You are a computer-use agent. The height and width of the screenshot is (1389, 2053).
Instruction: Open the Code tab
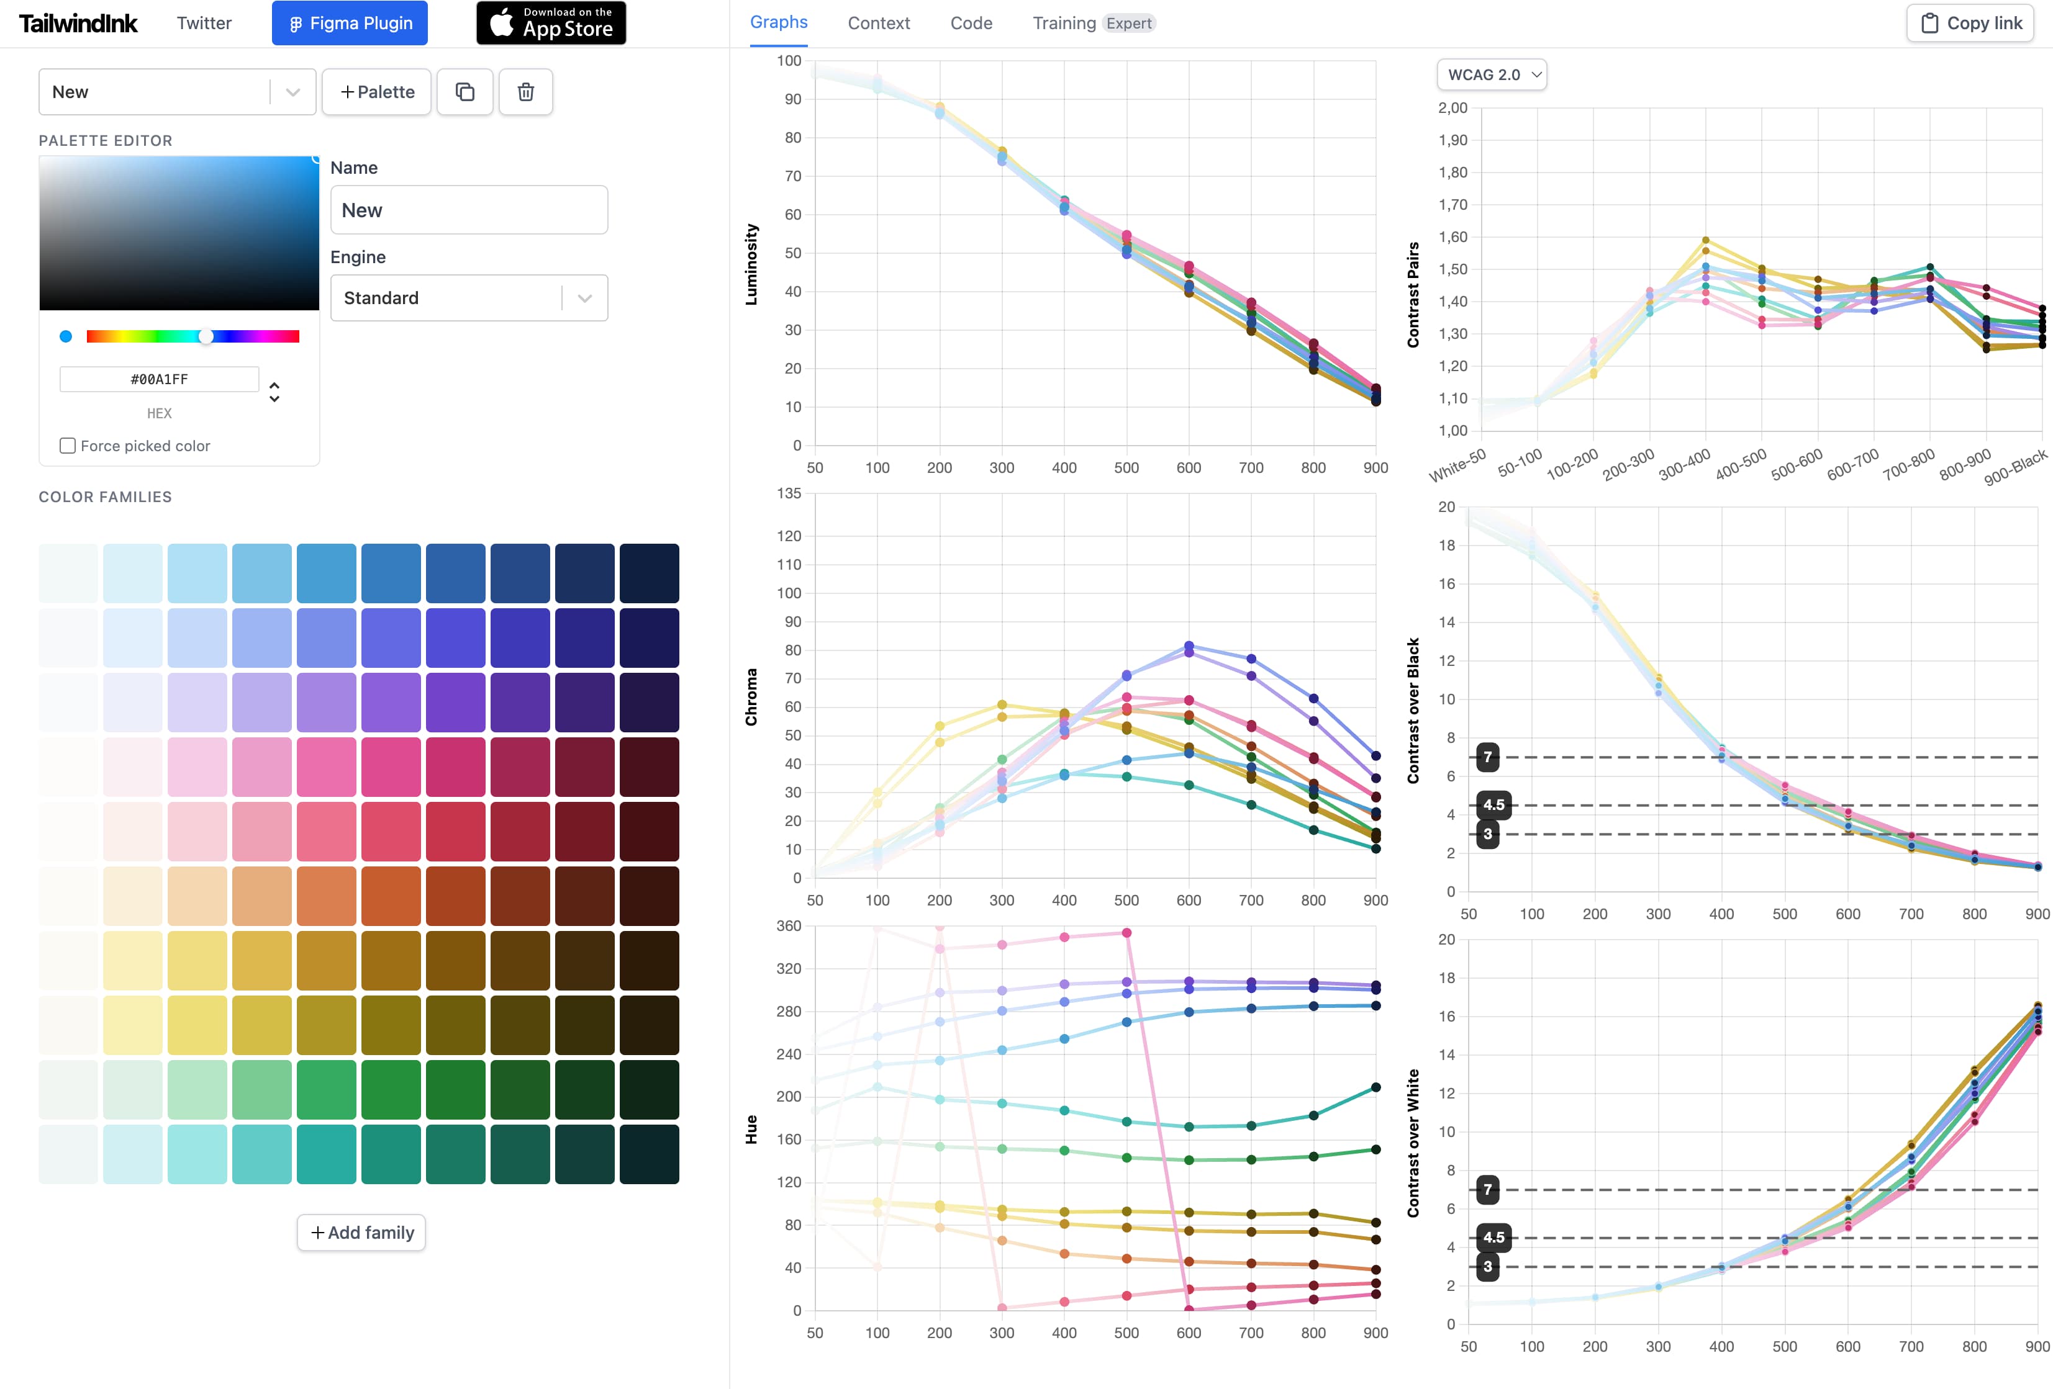point(971,23)
